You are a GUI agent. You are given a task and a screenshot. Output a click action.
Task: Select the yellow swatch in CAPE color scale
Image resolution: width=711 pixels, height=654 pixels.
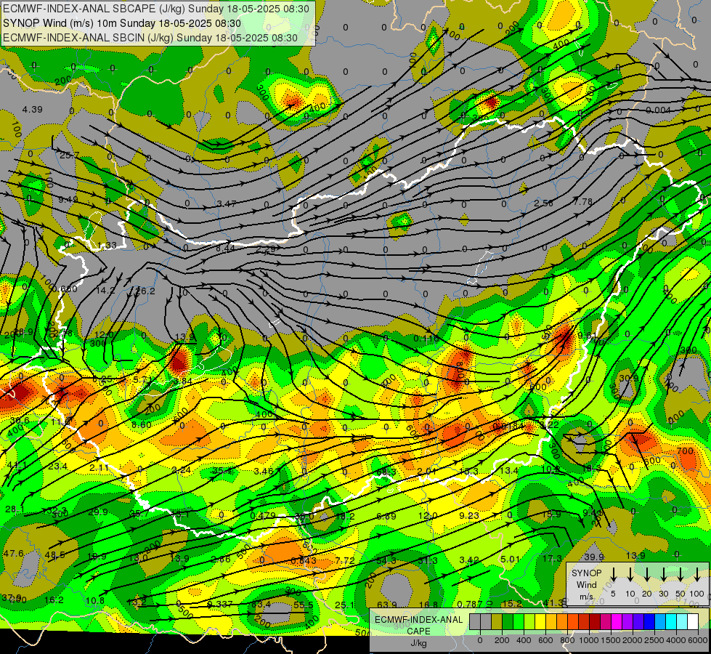point(540,622)
